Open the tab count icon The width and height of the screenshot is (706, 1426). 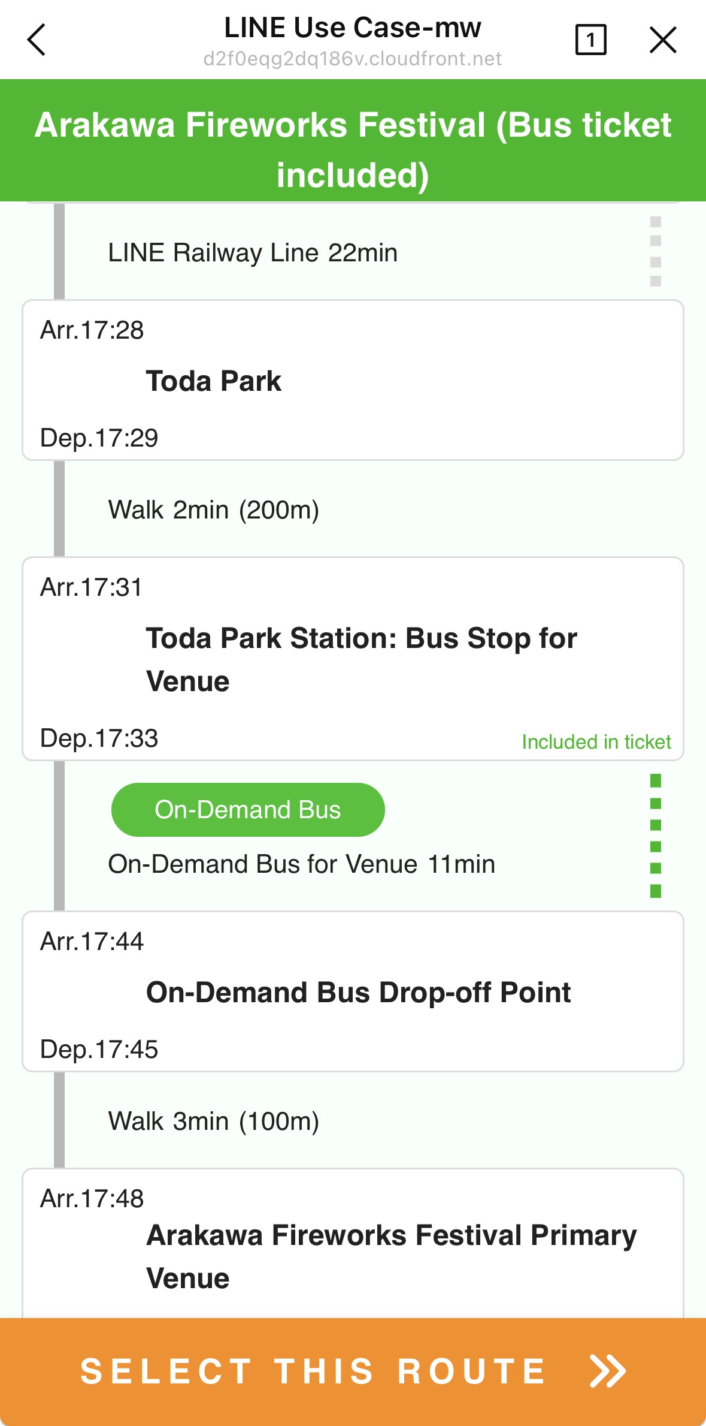tap(590, 40)
